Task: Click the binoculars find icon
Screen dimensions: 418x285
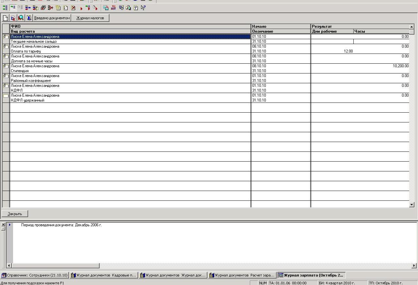Action: [x=29, y=18]
